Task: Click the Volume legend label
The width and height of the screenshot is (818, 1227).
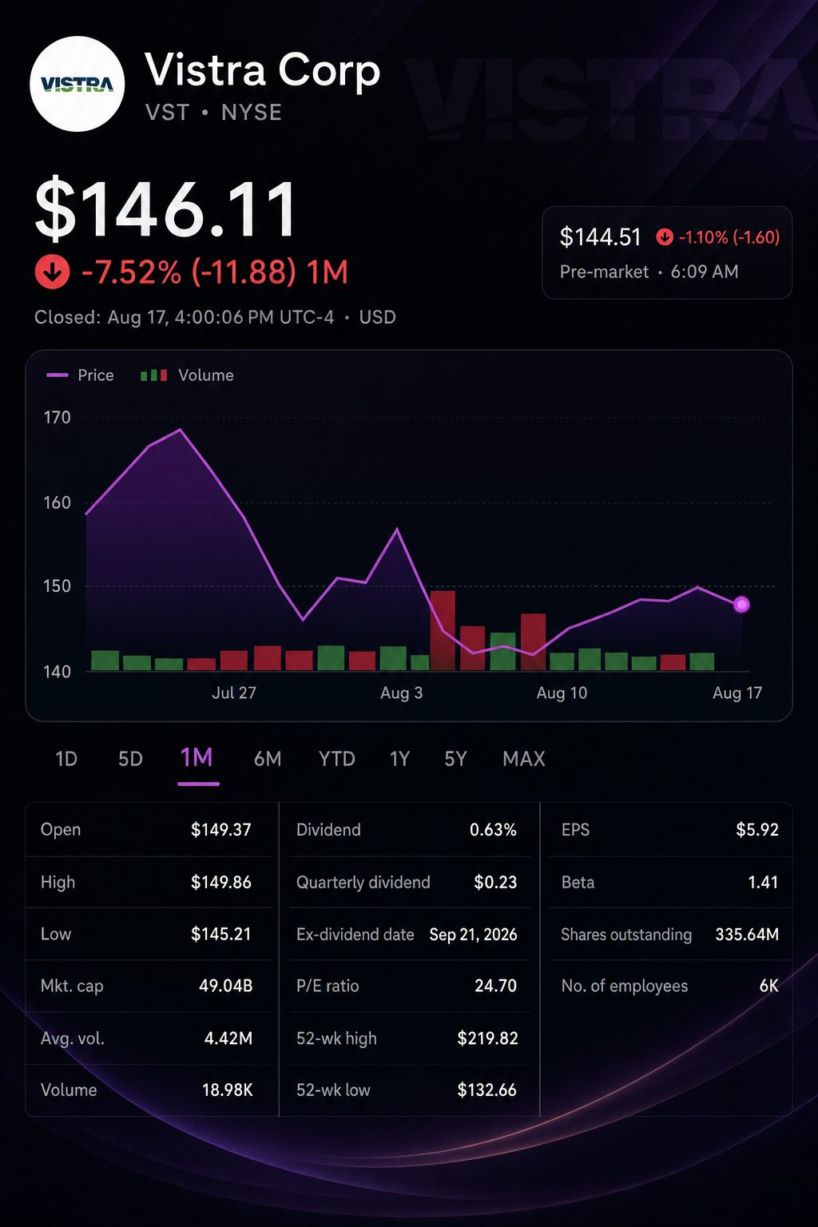Action: tap(206, 375)
